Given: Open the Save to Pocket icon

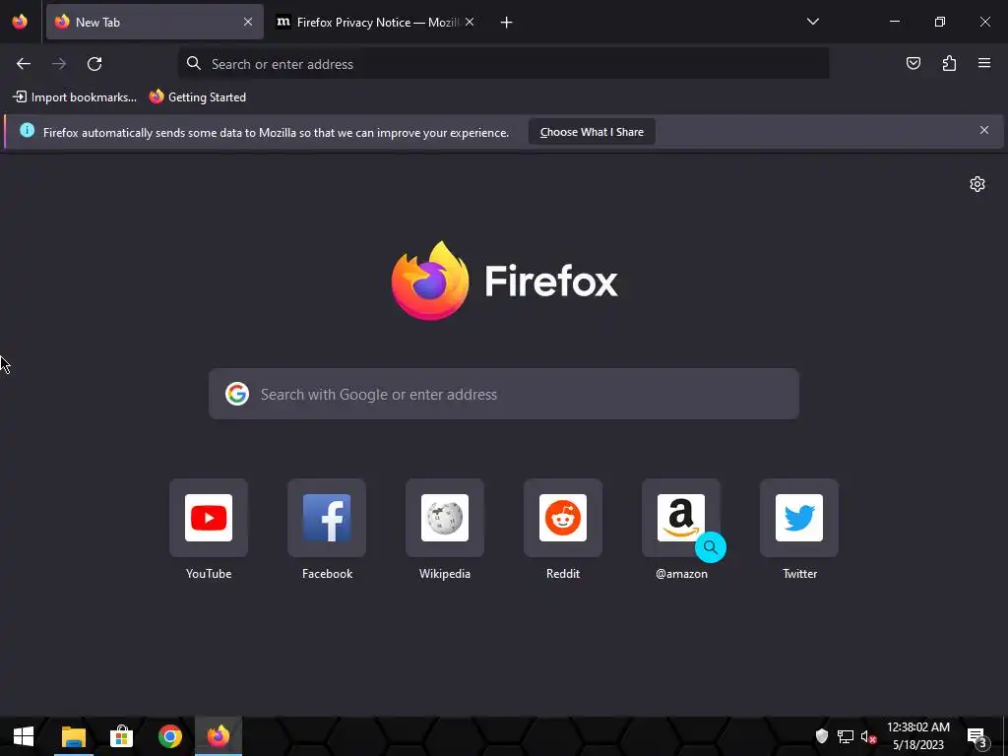Looking at the screenshot, I should [x=913, y=63].
